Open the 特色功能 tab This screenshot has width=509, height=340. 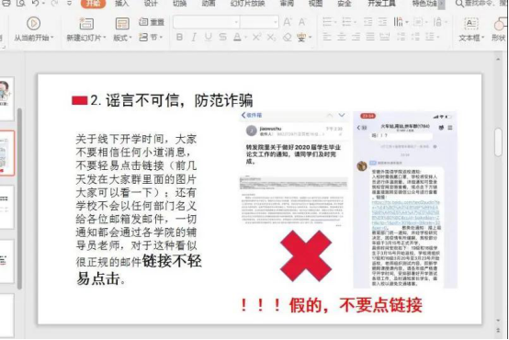[424, 4]
